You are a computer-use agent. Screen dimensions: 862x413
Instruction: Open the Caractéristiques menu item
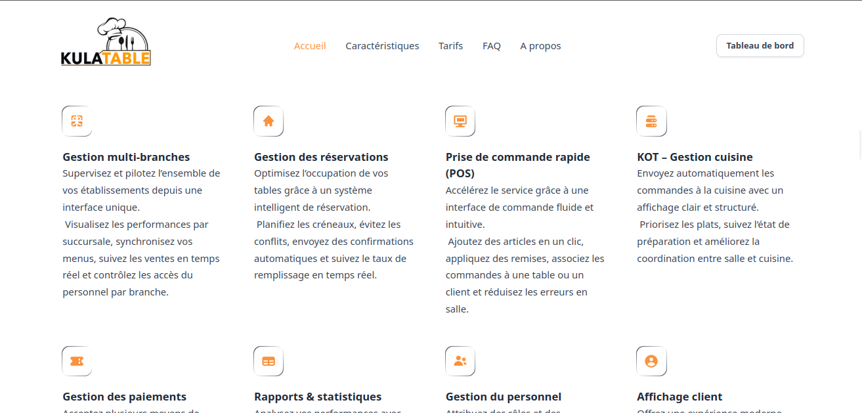(x=382, y=46)
